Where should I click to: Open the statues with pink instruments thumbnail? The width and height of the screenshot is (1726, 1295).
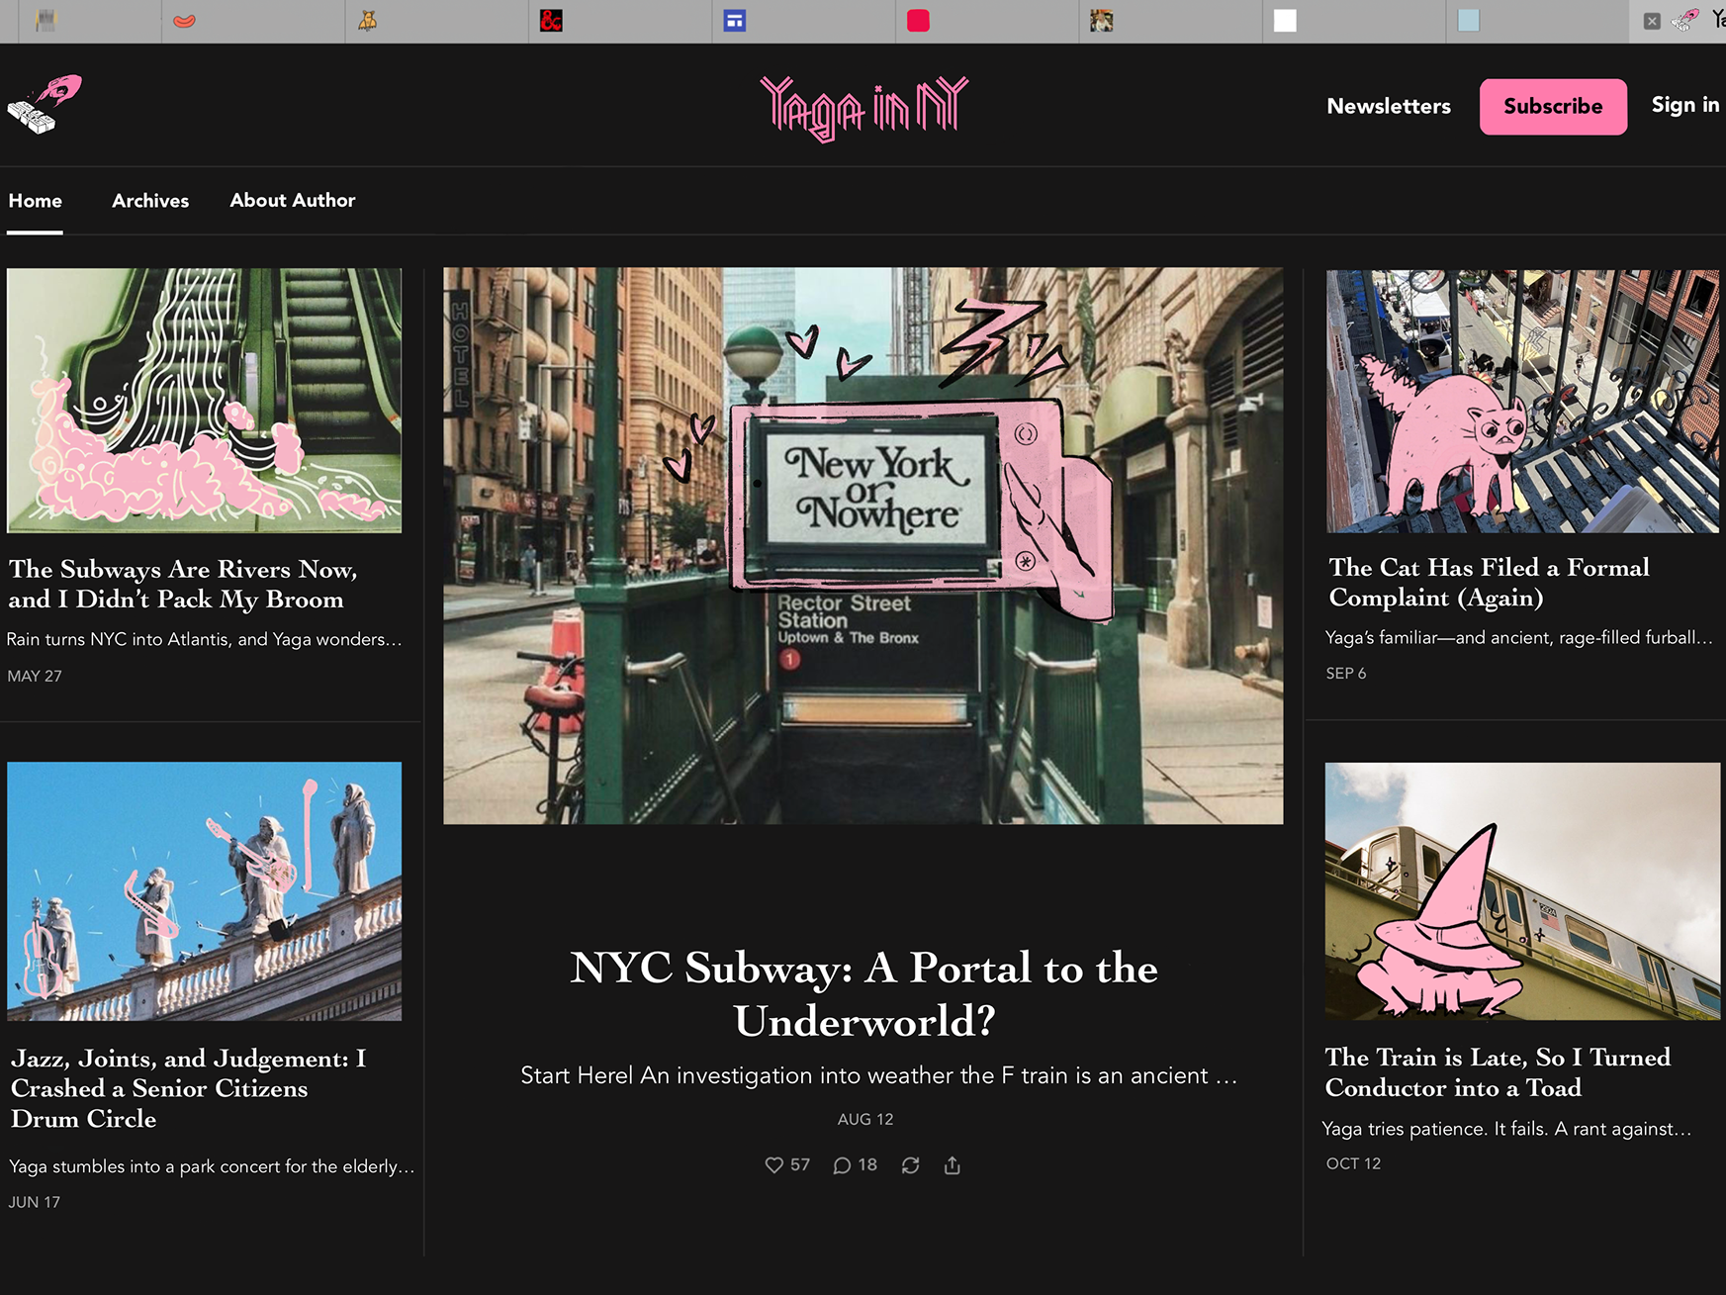coord(205,890)
